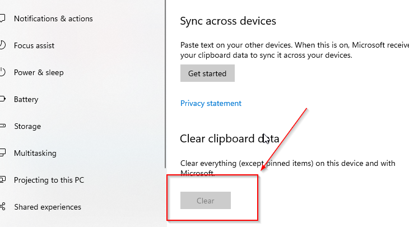This screenshot has height=227, width=409.
Task: Go to Focus assist settings
Action: [x=34, y=45]
